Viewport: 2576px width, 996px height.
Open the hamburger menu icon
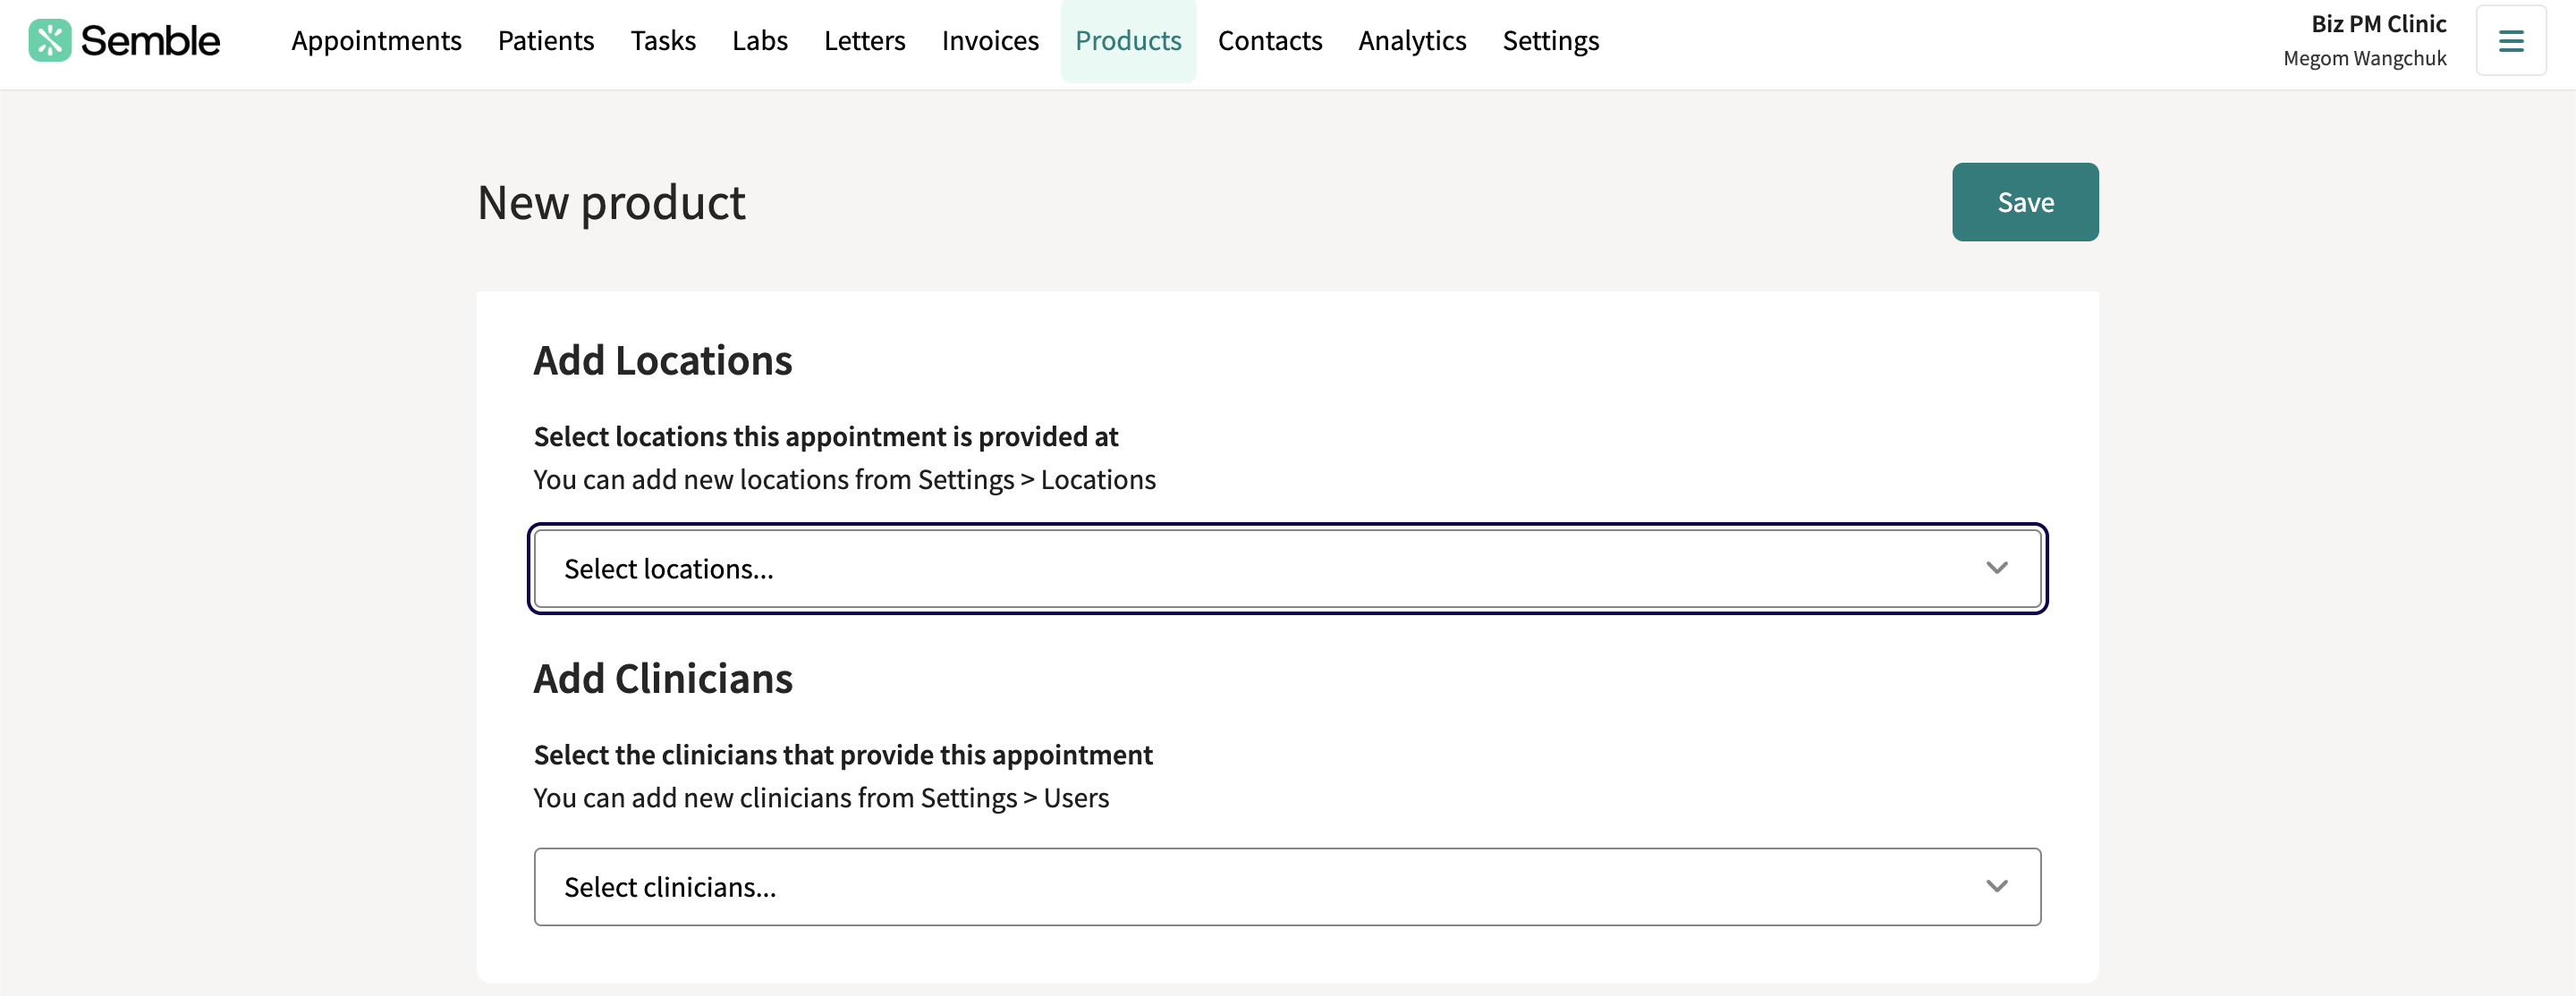pyautogui.click(x=2511, y=40)
